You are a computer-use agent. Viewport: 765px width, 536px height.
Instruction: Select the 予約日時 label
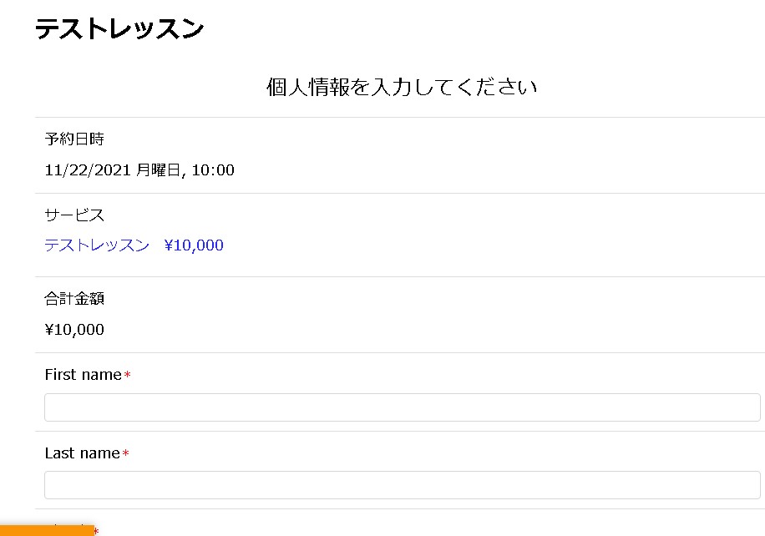click(74, 139)
